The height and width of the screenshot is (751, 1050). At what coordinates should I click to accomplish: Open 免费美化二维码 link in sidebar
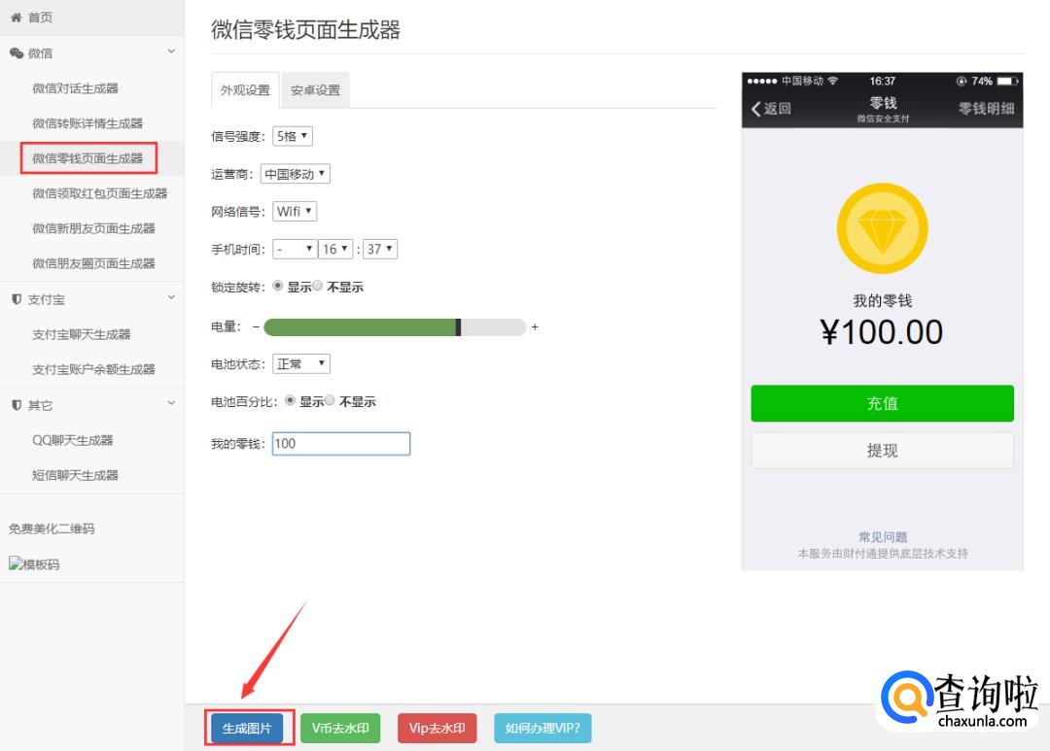[x=52, y=529]
